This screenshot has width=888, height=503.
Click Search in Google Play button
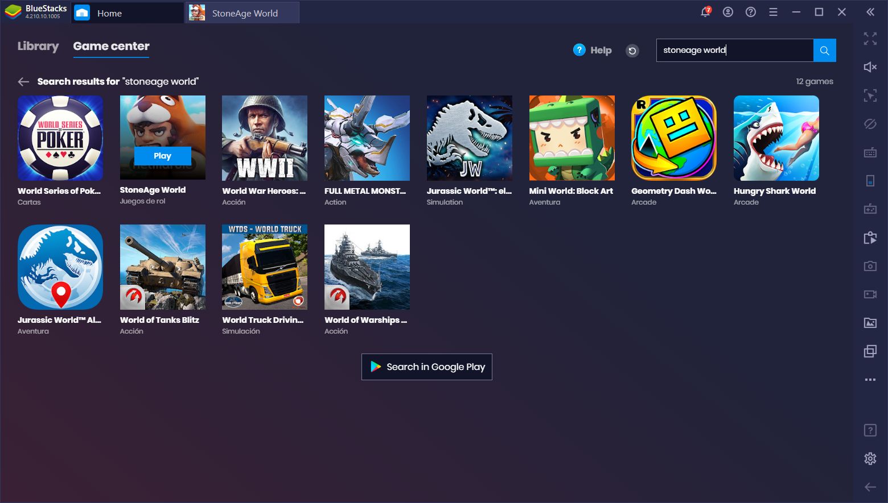(x=427, y=367)
